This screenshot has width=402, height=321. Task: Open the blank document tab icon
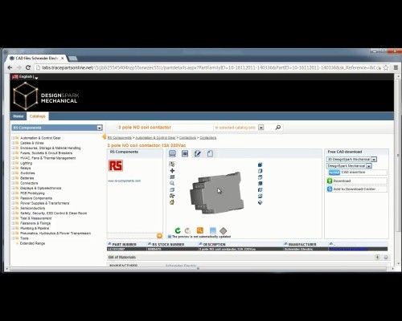[210, 153]
